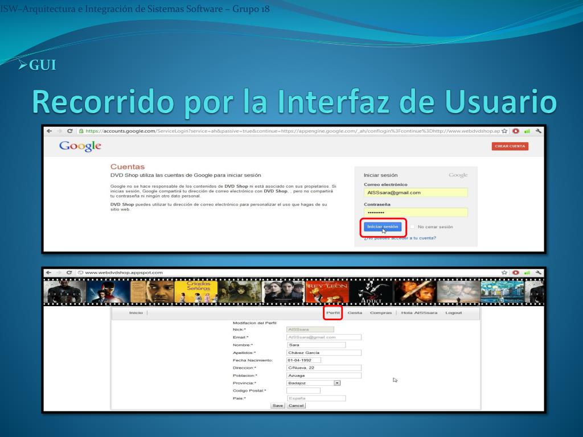Click the Cuentas heading text
The image size is (583, 437).
coord(128,167)
